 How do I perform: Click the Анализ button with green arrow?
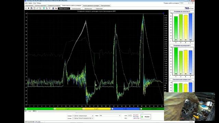[x=146, y=117]
